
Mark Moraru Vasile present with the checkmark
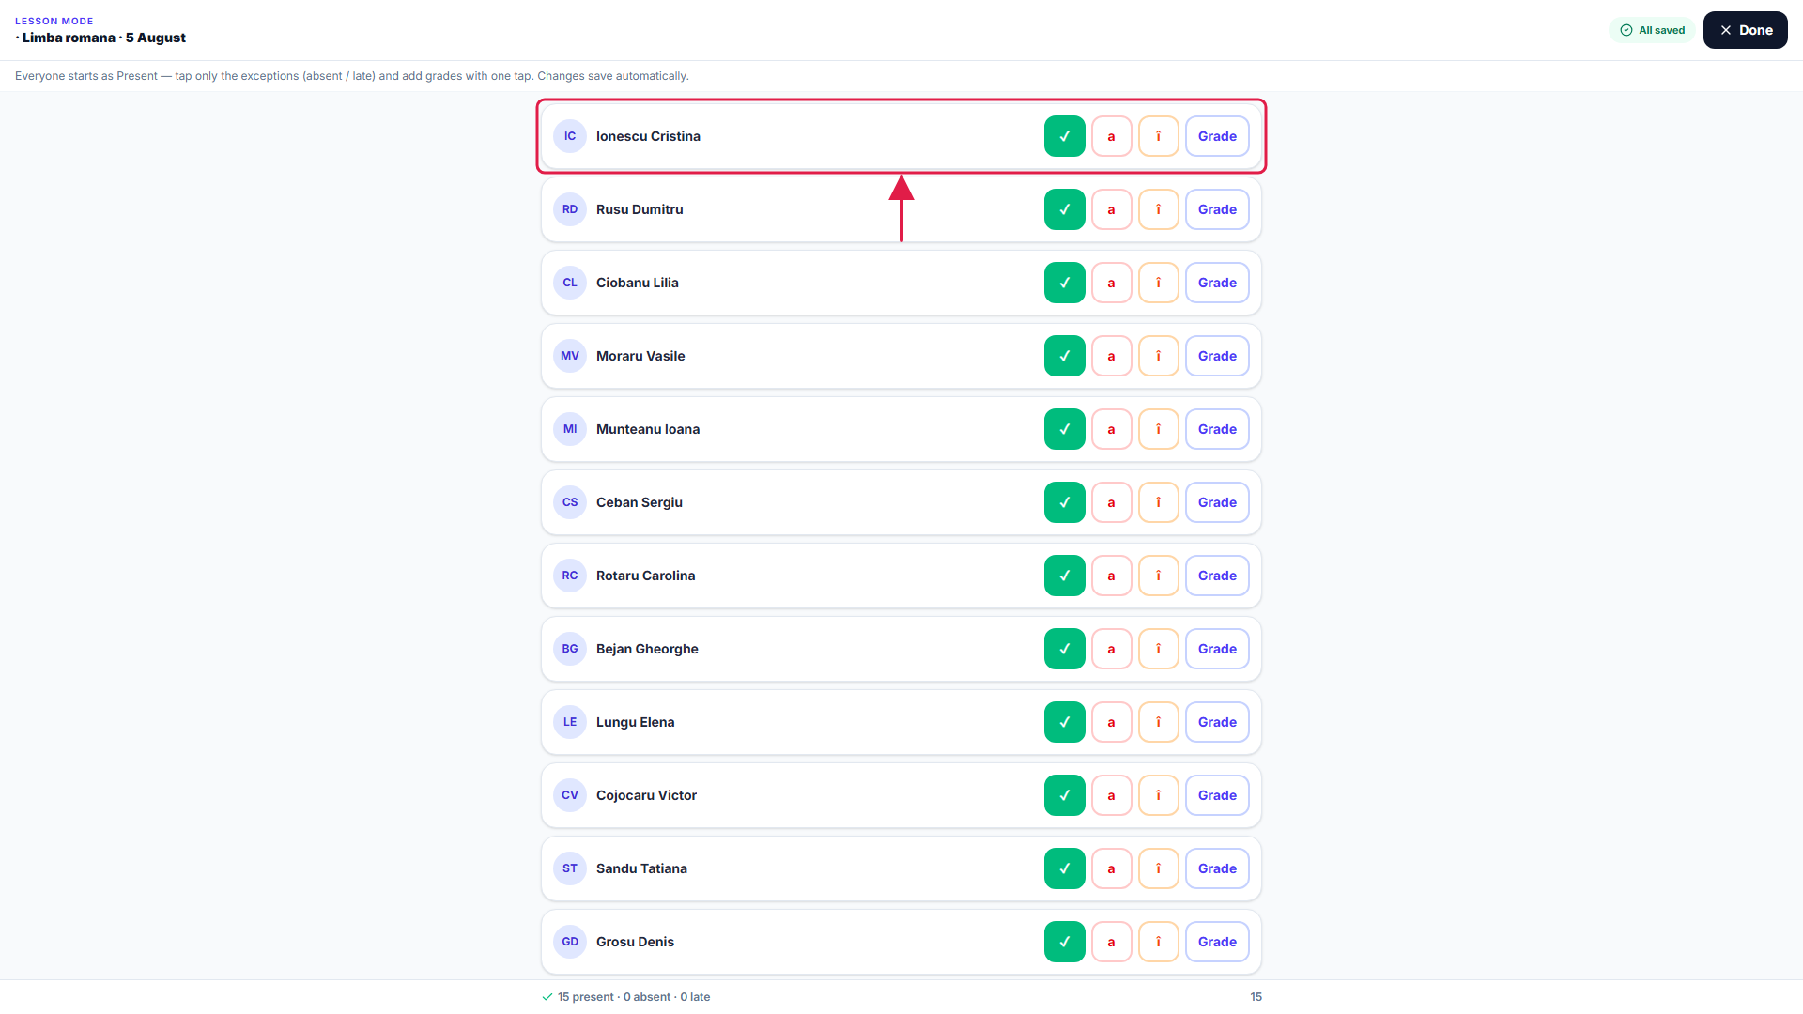[x=1064, y=356]
